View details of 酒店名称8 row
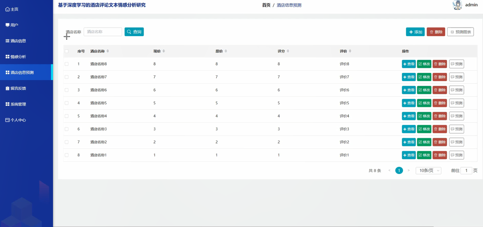Viewport: 483px width, 227px height. pyautogui.click(x=409, y=64)
